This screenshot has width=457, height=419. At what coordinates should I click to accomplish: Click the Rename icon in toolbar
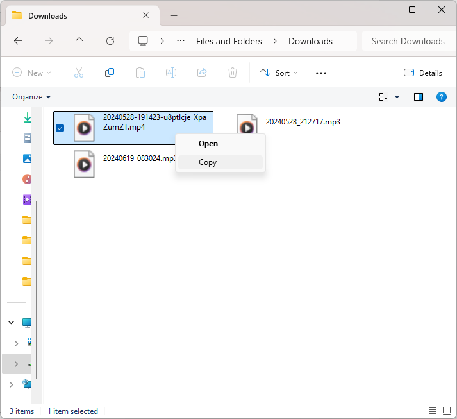[x=171, y=73]
